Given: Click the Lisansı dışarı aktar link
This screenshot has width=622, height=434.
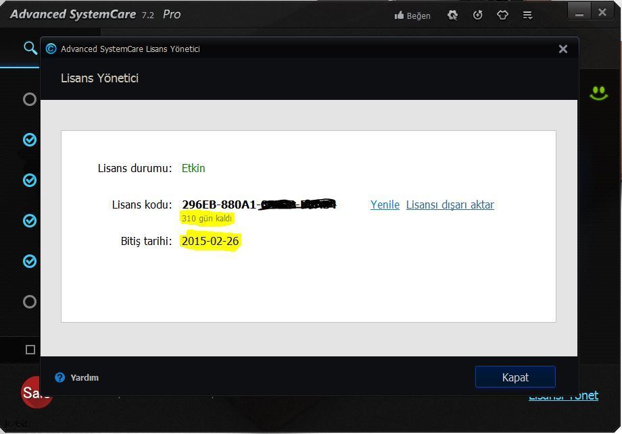Looking at the screenshot, I should [x=450, y=205].
